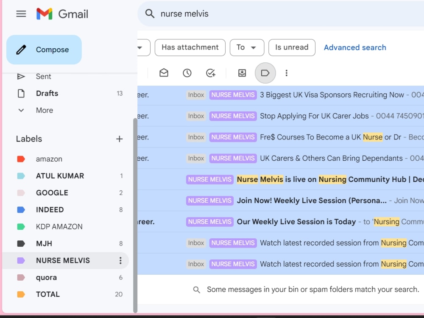Open email 3 Biggest UK Visa Sponsors

click(x=281, y=95)
